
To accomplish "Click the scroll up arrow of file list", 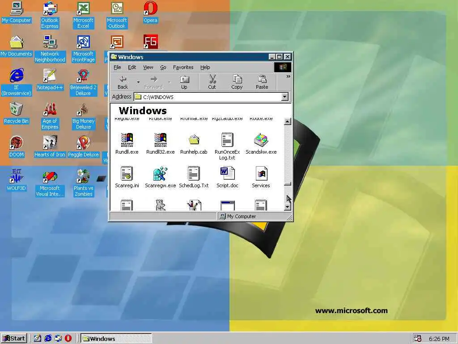I will tap(288, 121).
